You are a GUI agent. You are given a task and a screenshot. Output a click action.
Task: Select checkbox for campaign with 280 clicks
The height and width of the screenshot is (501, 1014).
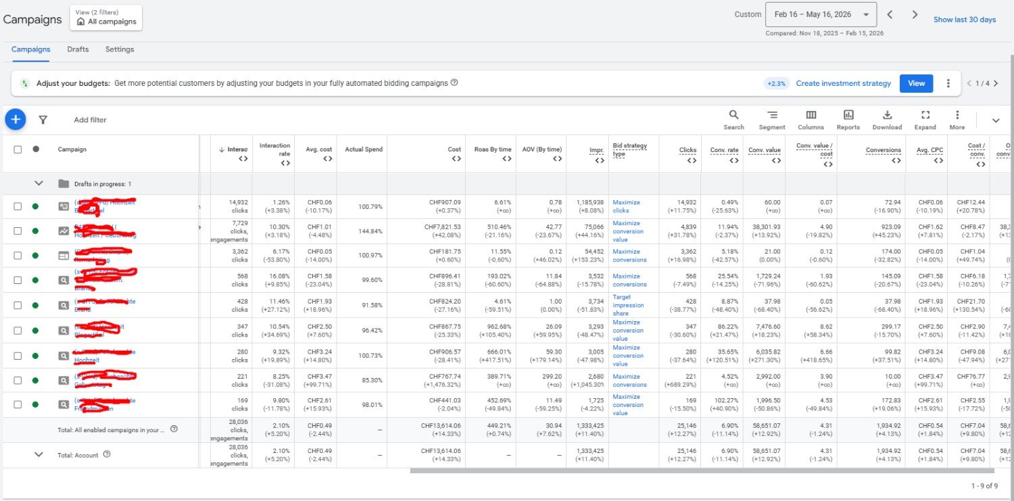(x=18, y=355)
